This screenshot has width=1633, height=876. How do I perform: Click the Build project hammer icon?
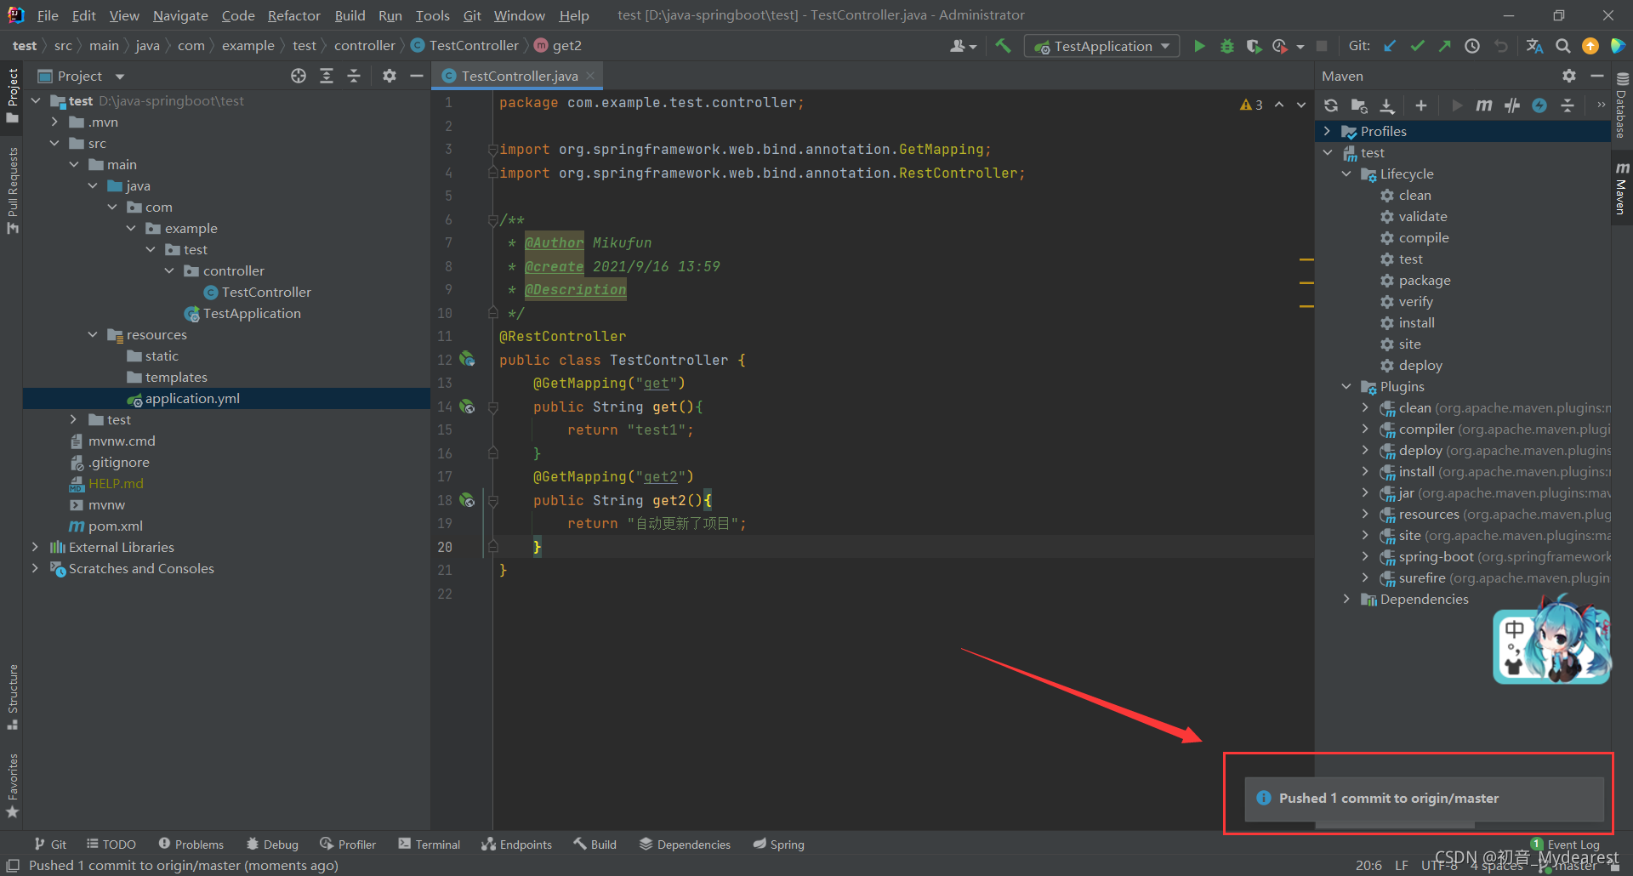click(1003, 46)
